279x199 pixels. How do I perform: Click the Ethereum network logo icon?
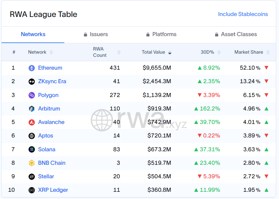(32, 68)
